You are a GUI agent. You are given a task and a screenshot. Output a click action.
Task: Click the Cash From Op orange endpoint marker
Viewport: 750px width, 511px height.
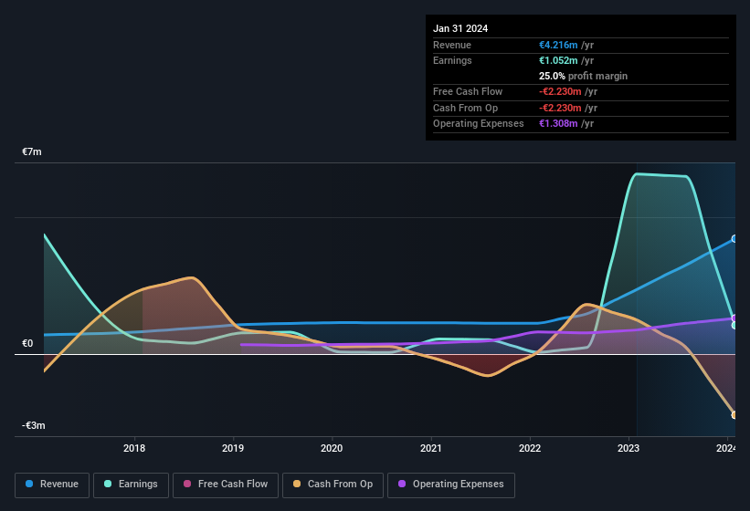pos(734,415)
